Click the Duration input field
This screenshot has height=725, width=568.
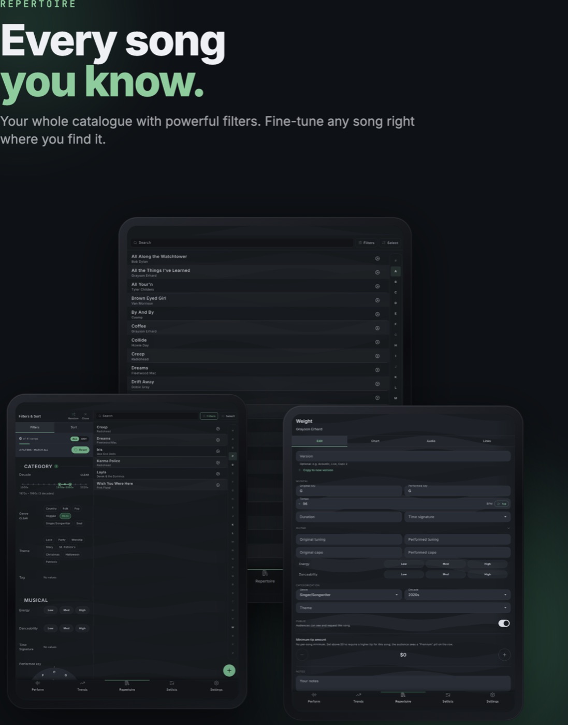tap(348, 517)
